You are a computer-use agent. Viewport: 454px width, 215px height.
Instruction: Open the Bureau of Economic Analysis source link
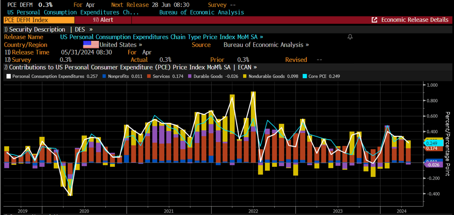(x=266, y=45)
